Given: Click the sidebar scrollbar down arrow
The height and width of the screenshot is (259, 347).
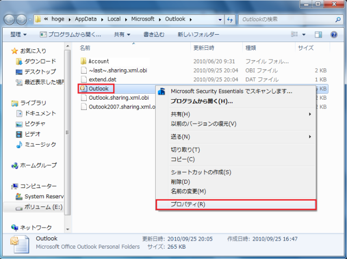Looking at the screenshot, I should tap(68, 229).
